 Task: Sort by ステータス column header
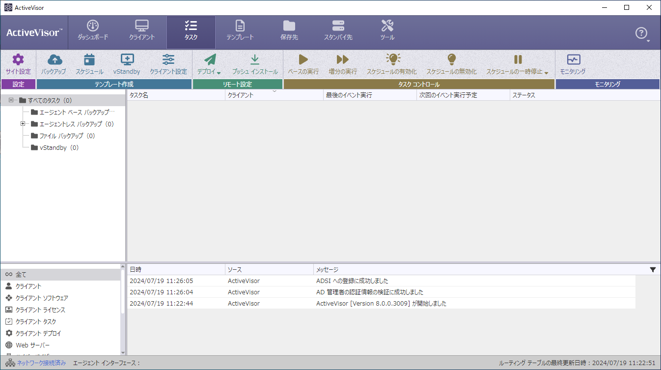click(584, 95)
